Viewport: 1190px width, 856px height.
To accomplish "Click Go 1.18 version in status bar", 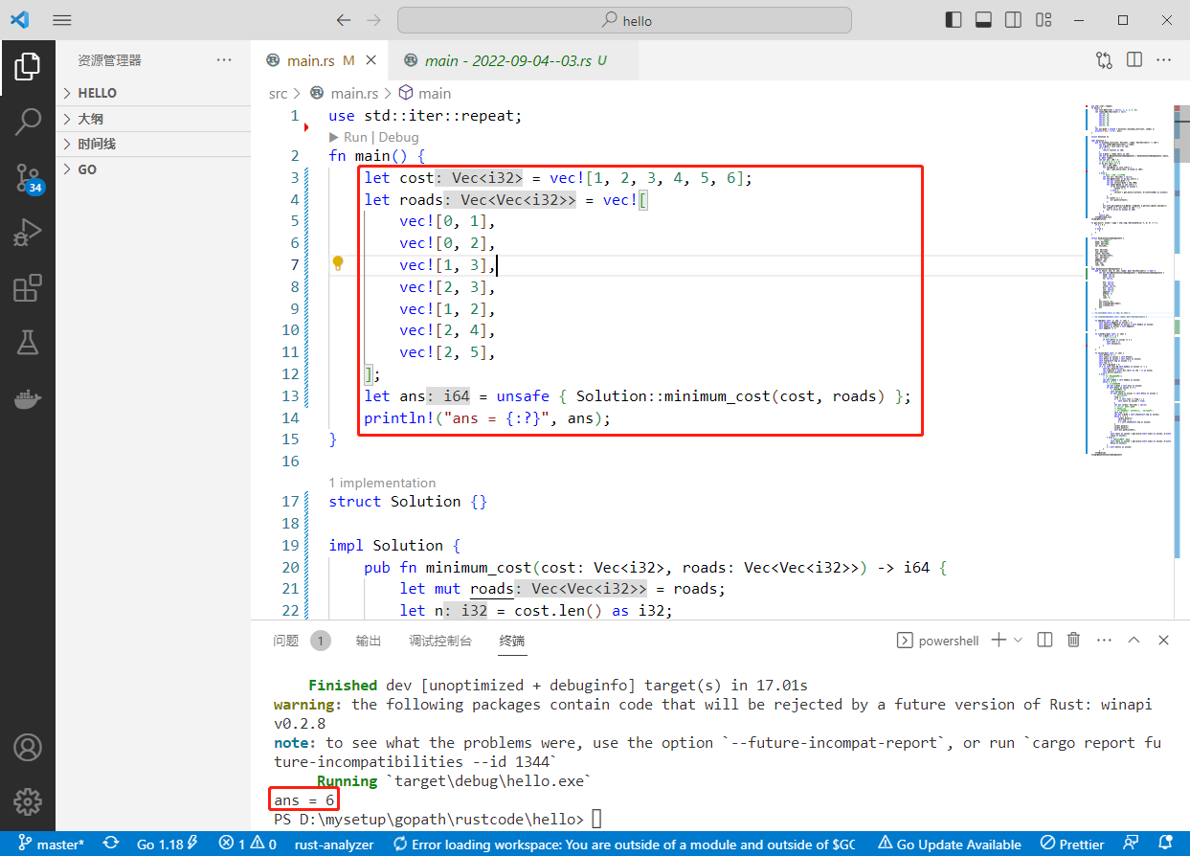I will pyautogui.click(x=168, y=844).
